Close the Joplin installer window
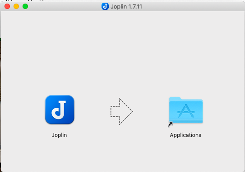 7,6
